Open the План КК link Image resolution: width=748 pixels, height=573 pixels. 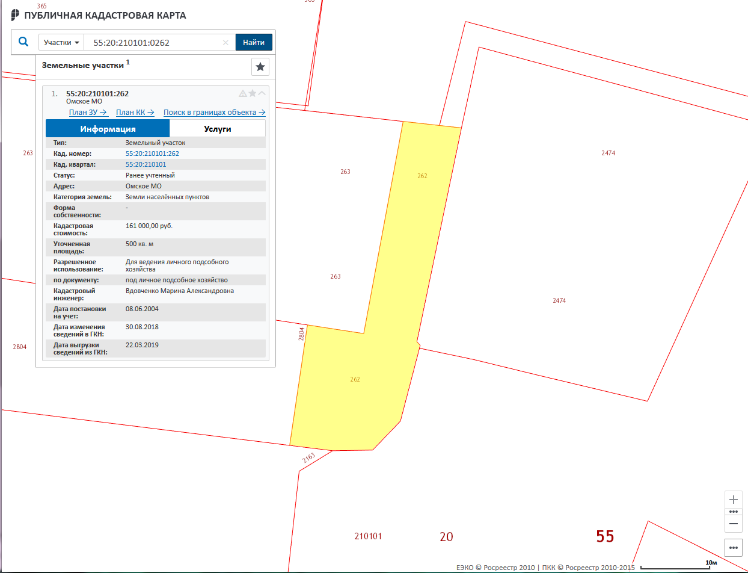click(x=135, y=113)
